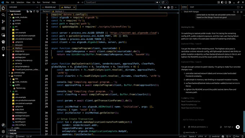Close the deploy.js tab
245x138 pixels.
click(x=74, y=7)
